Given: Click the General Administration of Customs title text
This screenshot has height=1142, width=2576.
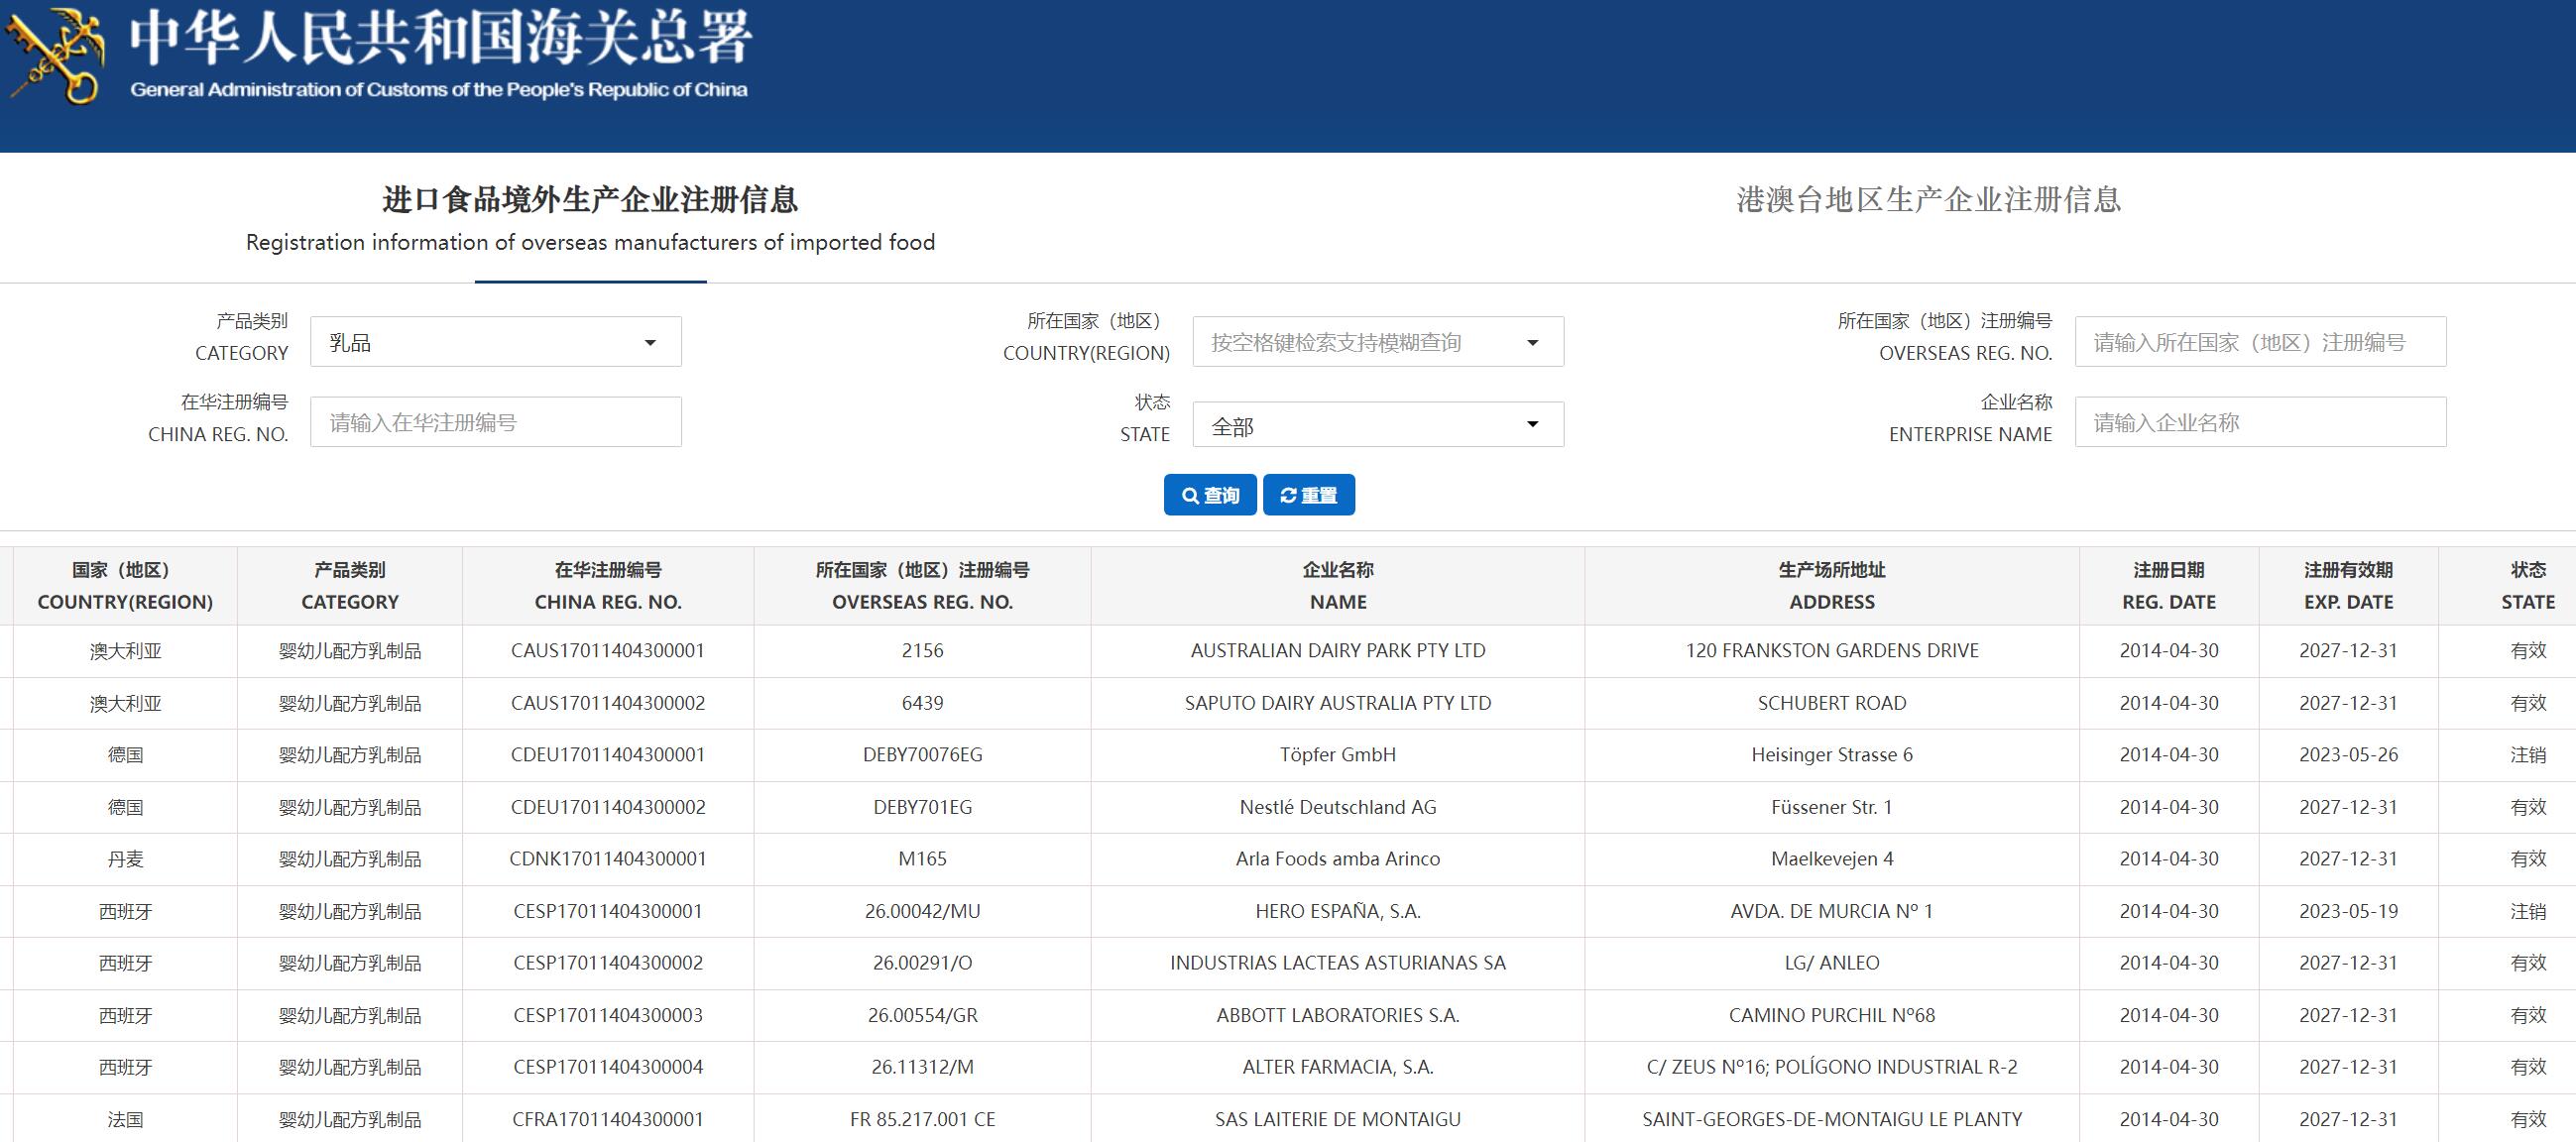Looking at the screenshot, I should 439,90.
